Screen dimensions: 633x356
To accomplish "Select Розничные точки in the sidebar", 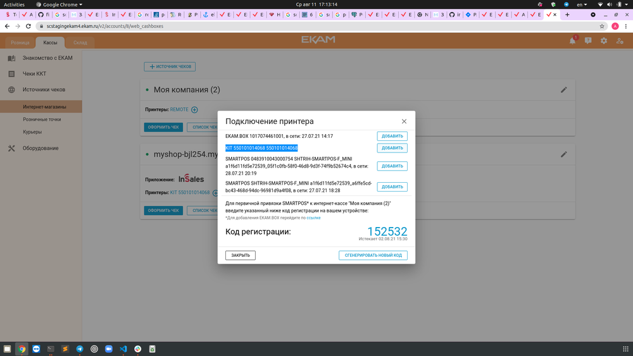I will pos(42,119).
